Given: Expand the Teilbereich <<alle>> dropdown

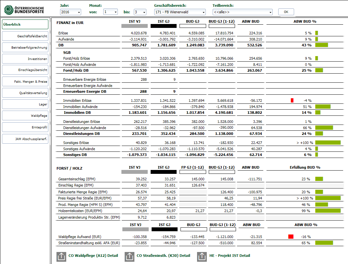Looking at the screenshot, I should click(x=242, y=12).
